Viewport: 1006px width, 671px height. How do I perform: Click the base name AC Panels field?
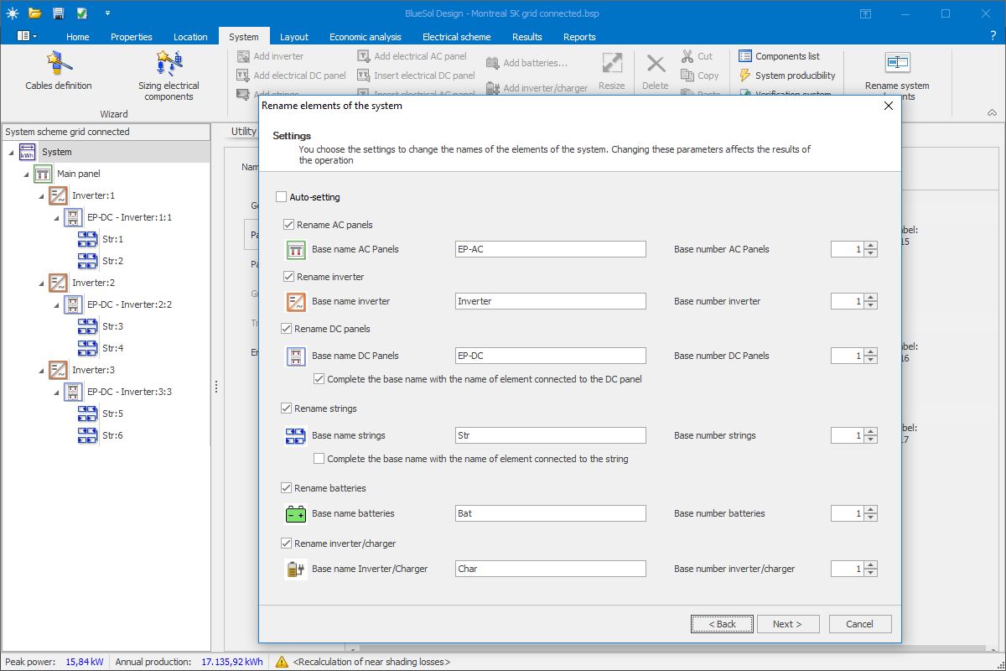pyautogui.click(x=551, y=249)
